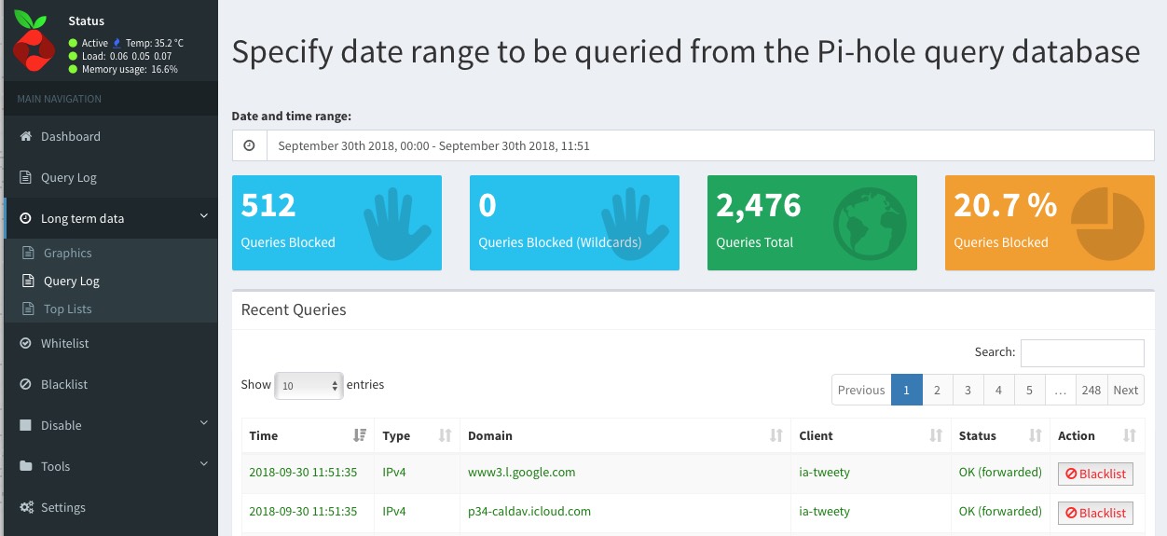The height and width of the screenshot is (536, 1167).
Task: Go to page 248 of results
Action: click(x=1091, y=390)
